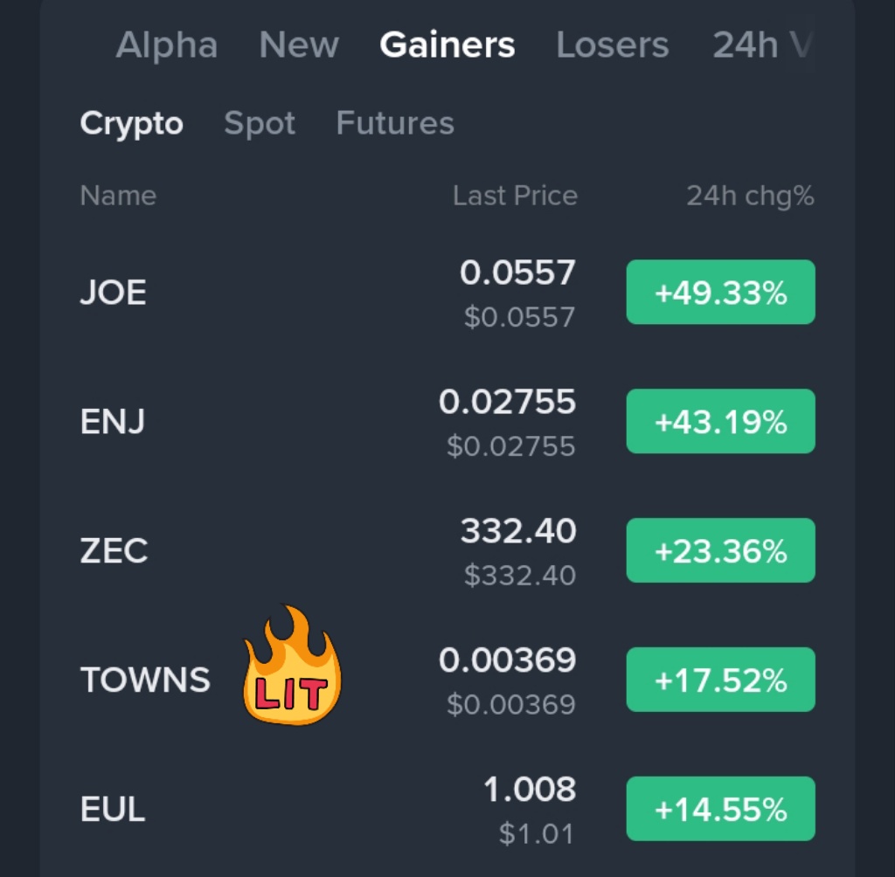Click JOE's +49.33% change badge
Screen dimensions: 895x877
point(720,293)
